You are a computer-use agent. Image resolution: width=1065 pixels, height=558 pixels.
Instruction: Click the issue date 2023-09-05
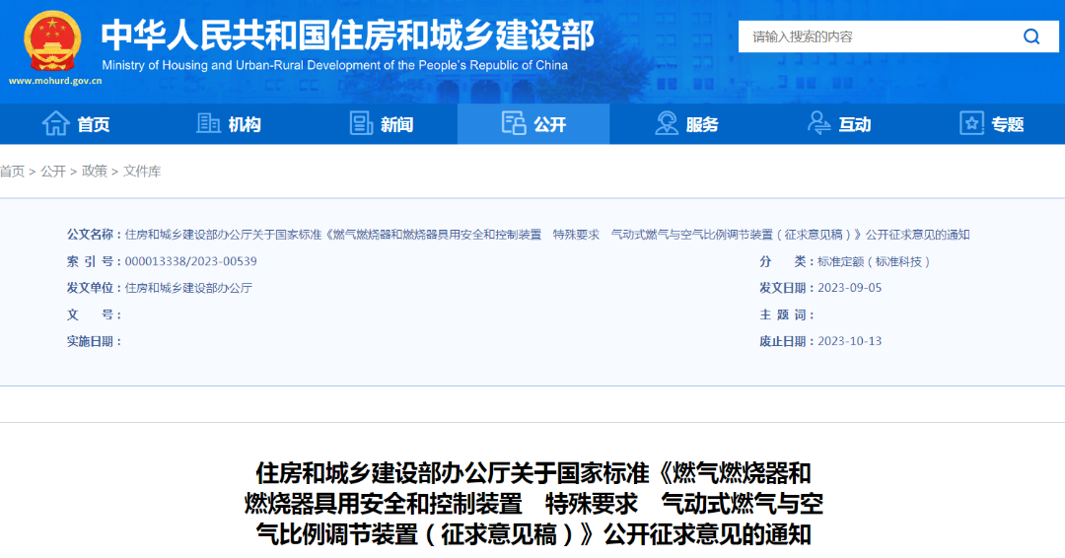tap(850, 288)
